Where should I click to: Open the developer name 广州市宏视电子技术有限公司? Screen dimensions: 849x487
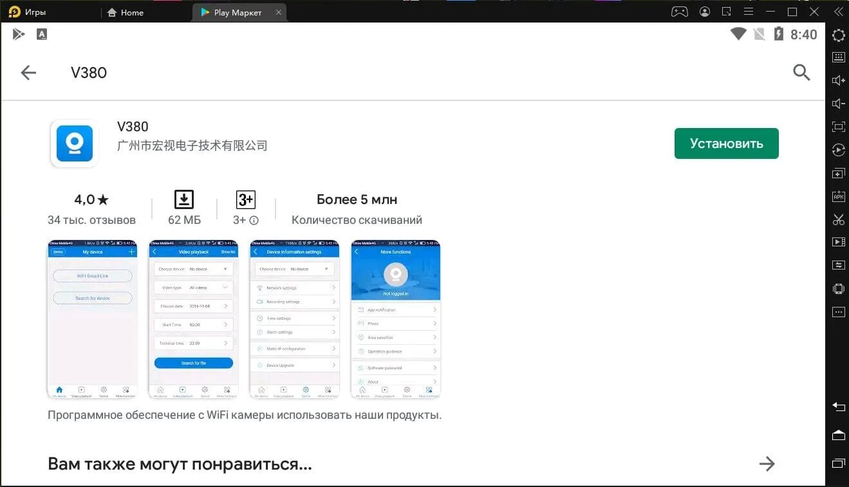click(x=192, y=146)
